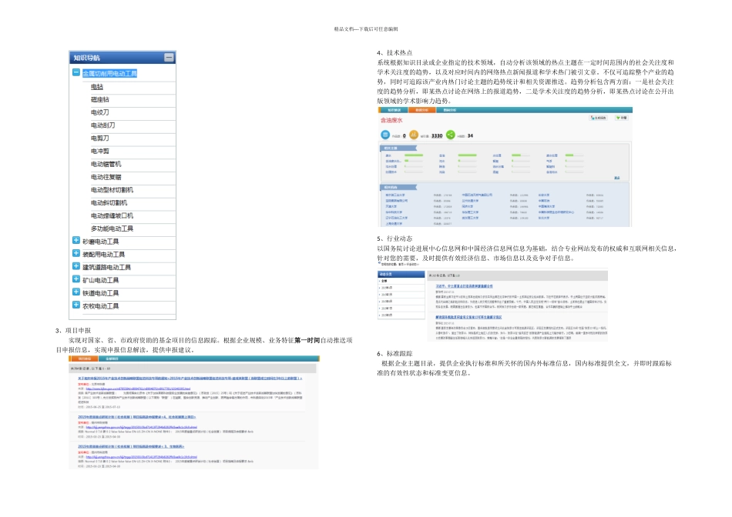Image resolution: width=732 pixels, height=517 pixels.
Task: Click the 砂磨电动工具 label
Action: 101,242
